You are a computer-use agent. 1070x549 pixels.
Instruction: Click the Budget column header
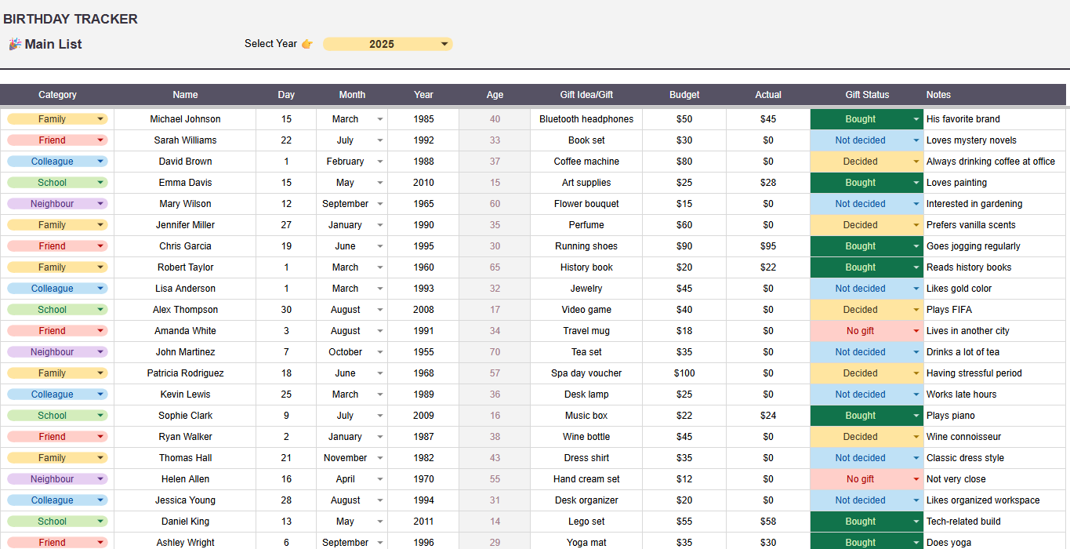684,95
